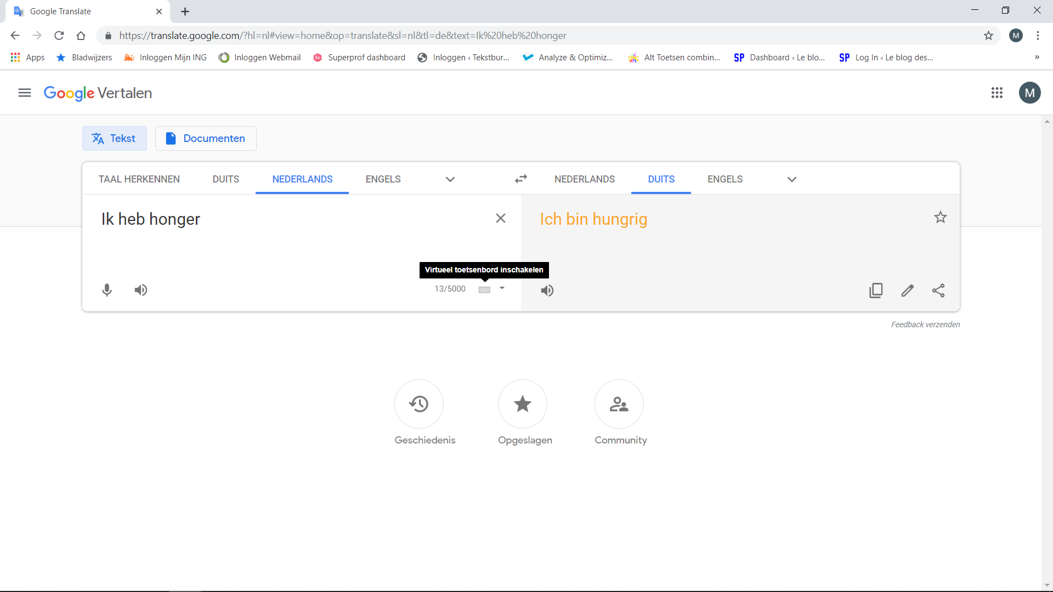The image size is (1053, 592).
Task: Listen to the German translation
Action: coord(547,290)
